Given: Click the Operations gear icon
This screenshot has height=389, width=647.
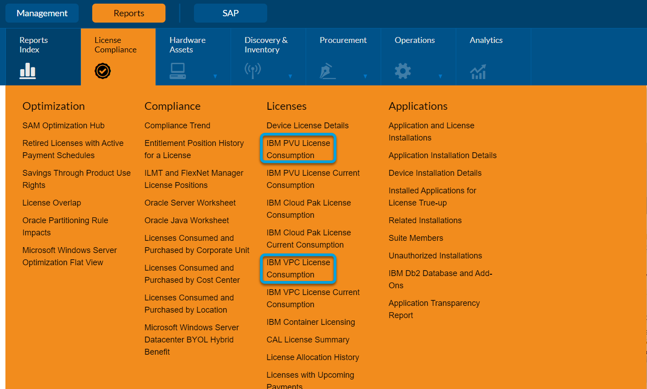Looking at the screenshot, I should point(403,71).
